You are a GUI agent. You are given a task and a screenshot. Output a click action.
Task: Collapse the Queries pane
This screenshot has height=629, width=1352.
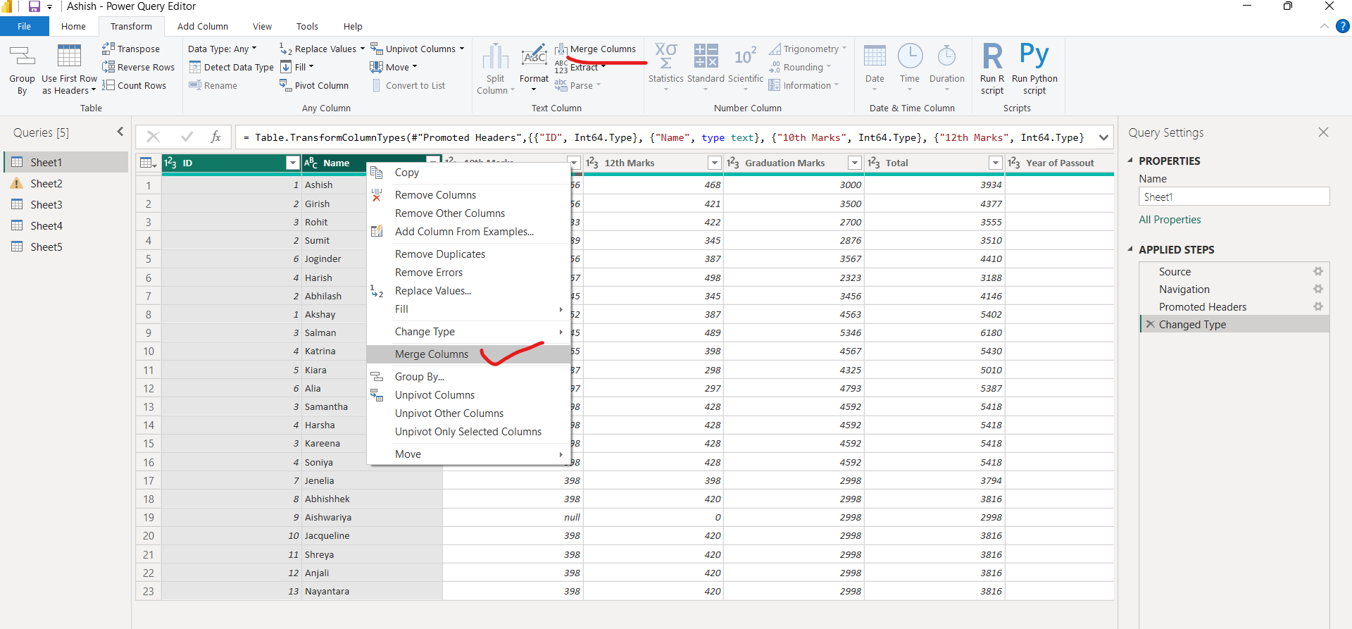[120, 132]
